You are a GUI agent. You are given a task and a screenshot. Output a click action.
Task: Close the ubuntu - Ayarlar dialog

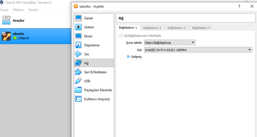(252, 6)
